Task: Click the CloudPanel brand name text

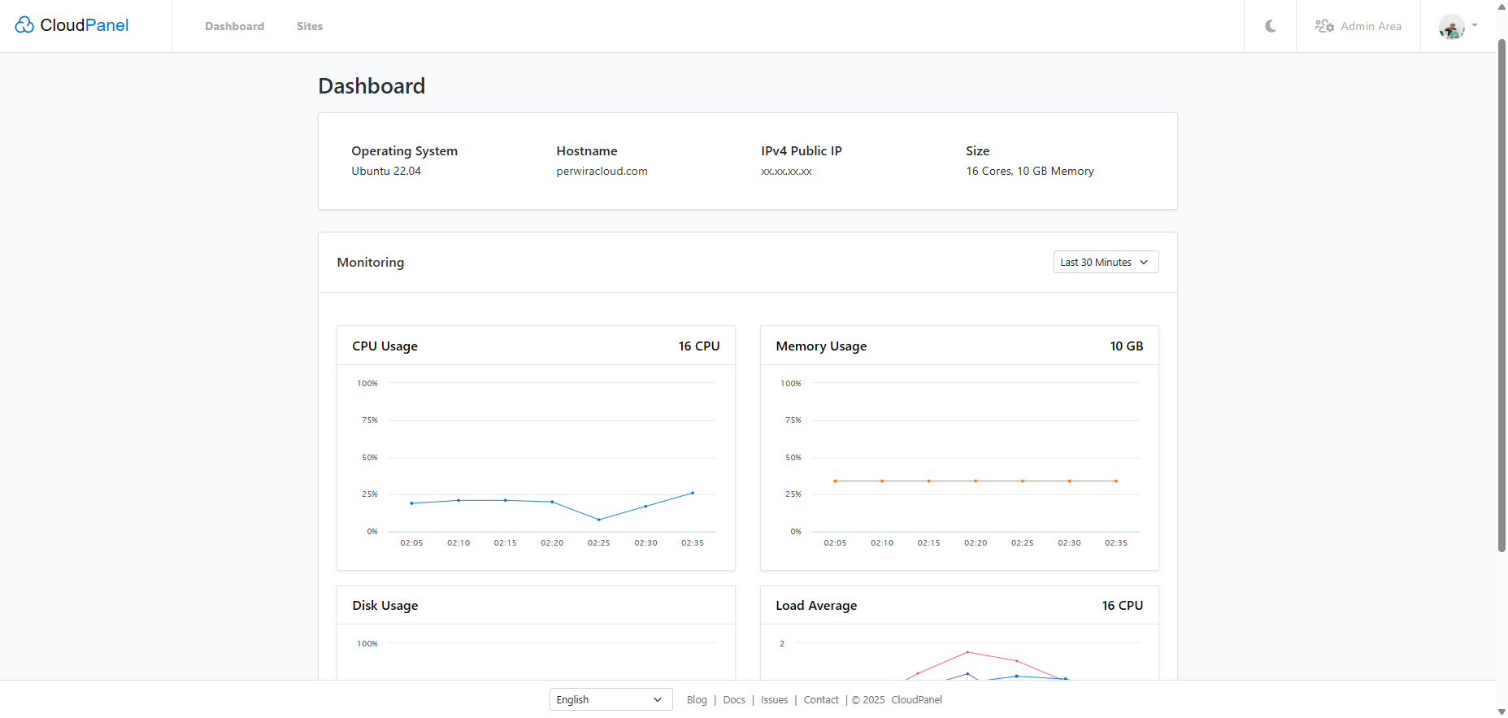Action: [x=85, y=25]
